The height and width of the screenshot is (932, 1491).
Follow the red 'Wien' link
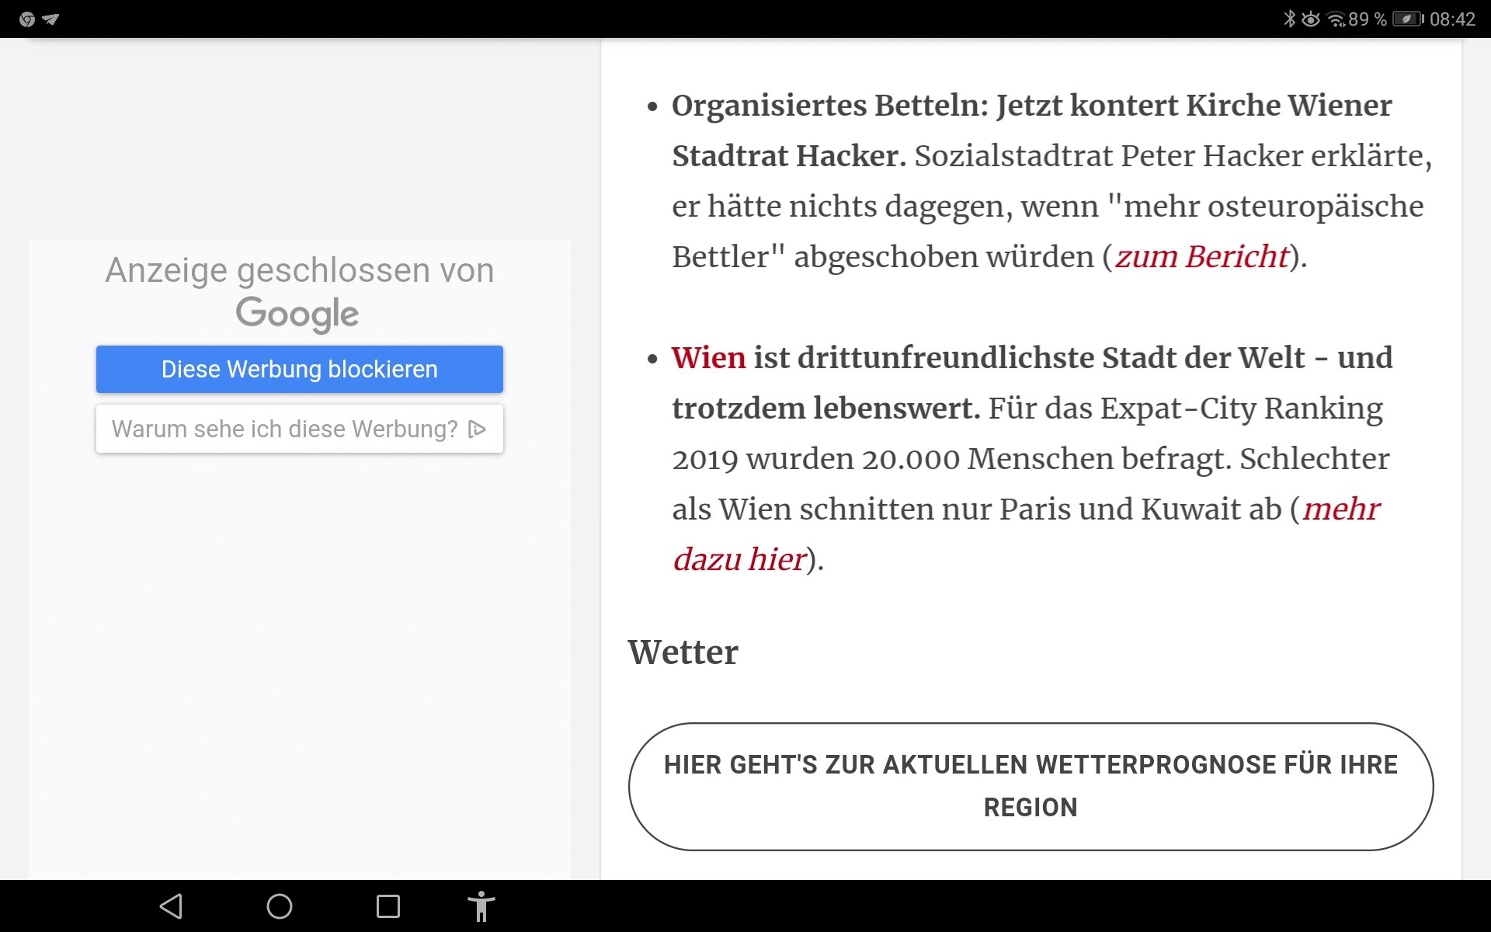708,358
